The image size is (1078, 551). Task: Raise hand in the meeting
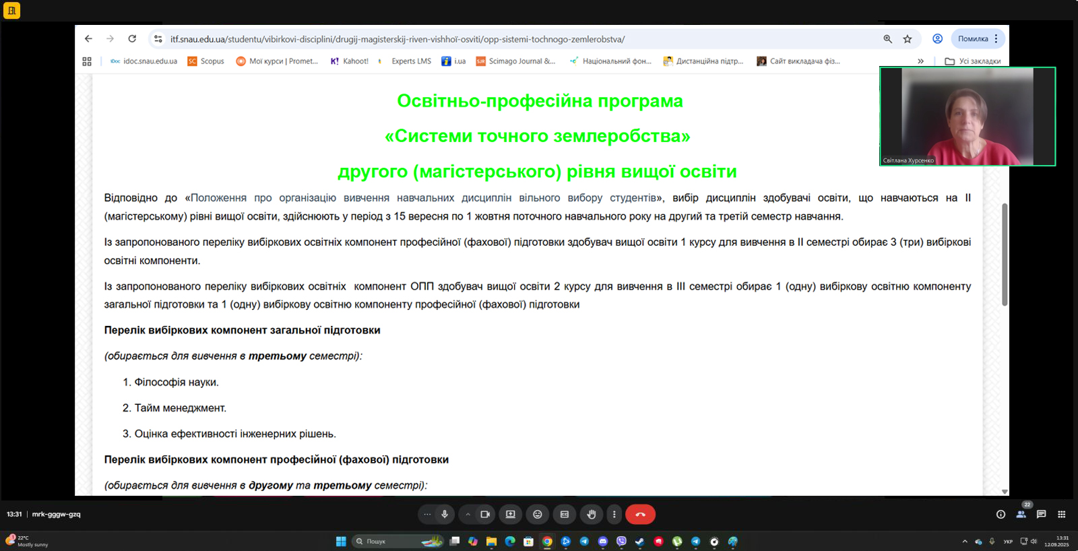point(592,514)
